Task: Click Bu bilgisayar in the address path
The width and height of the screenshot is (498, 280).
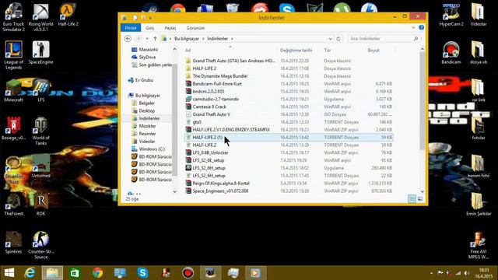Action: pos(187,38)
